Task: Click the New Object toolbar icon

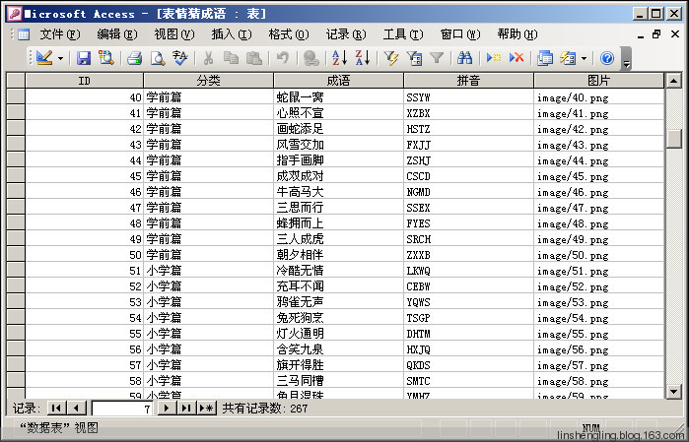Action: pos(568,58)
